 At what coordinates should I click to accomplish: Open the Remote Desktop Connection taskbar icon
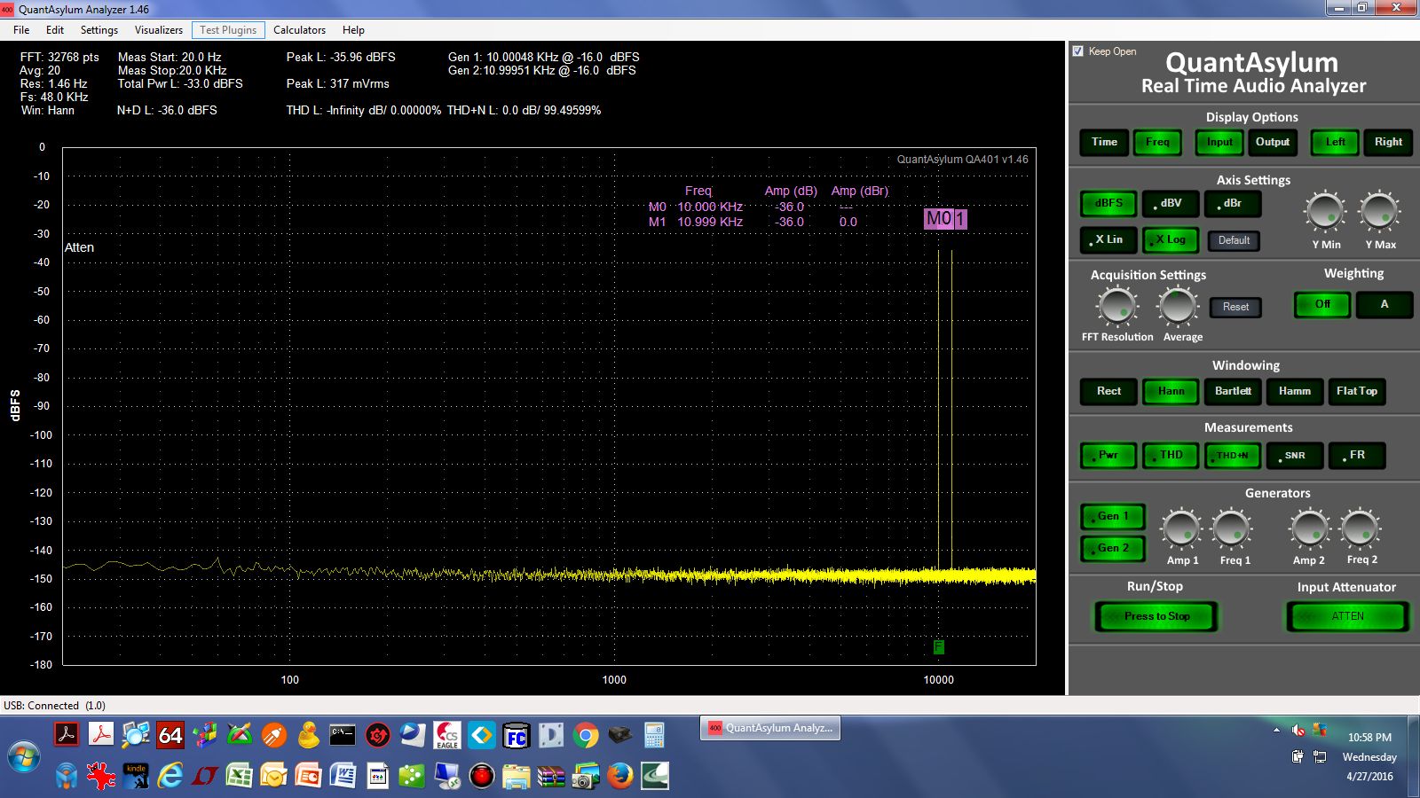coord(446,776)
